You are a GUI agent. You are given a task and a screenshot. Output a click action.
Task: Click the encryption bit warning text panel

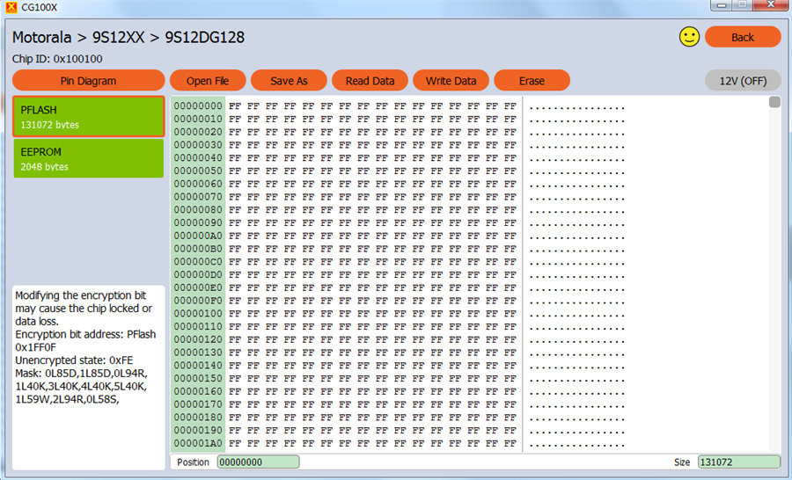click(88, 377)
